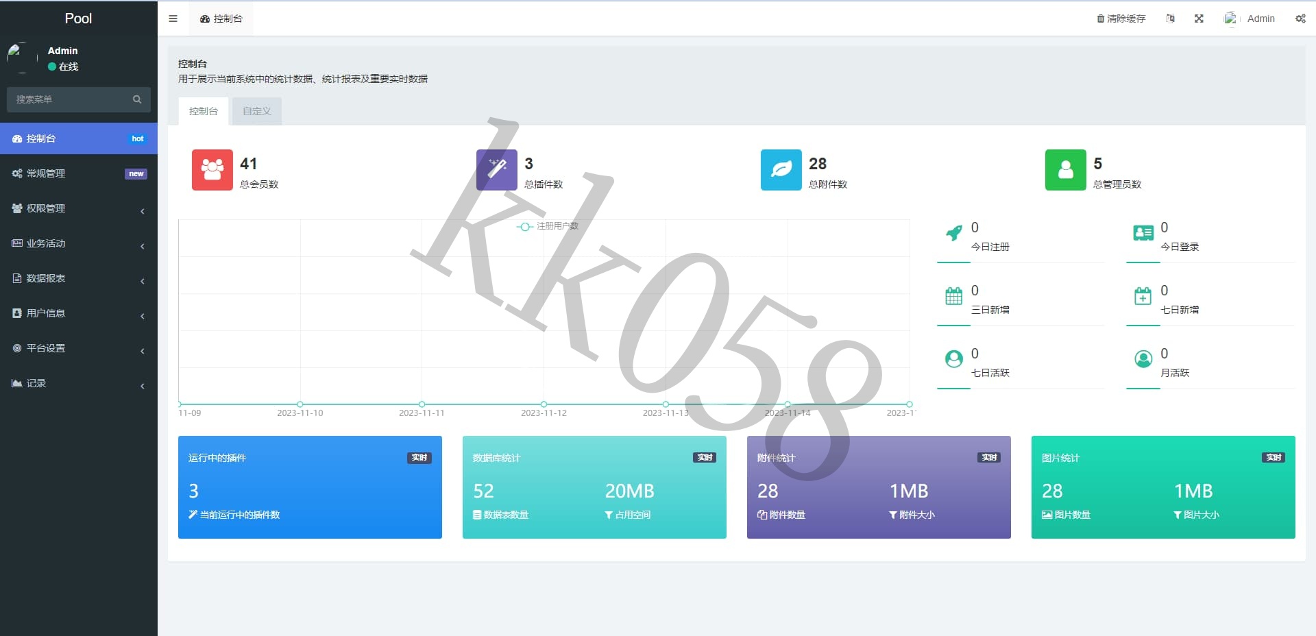Viewport: 1316px width, 636px height.
Task: Switch to the 自定义 tab
Action: [257, 111]
